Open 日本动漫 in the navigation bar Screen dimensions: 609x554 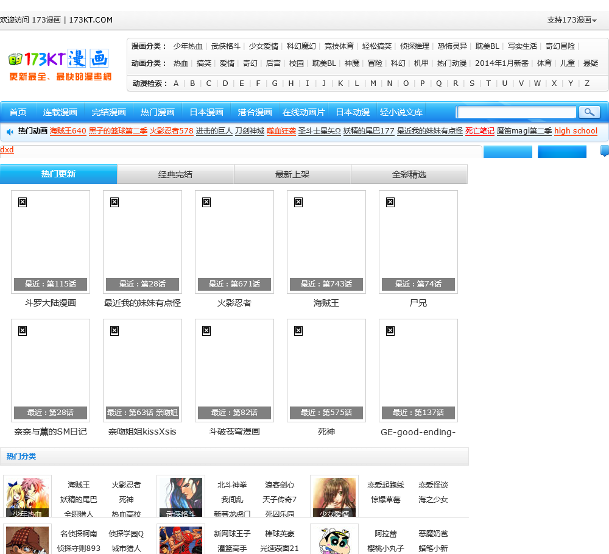353,112
